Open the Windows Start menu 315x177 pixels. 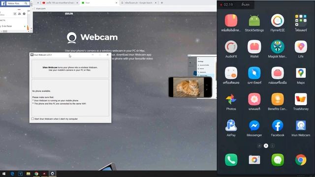[4, 174]
